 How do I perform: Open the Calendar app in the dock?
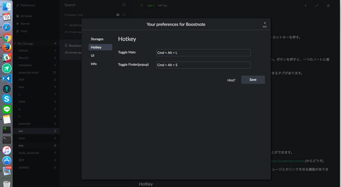pos(6,17)
